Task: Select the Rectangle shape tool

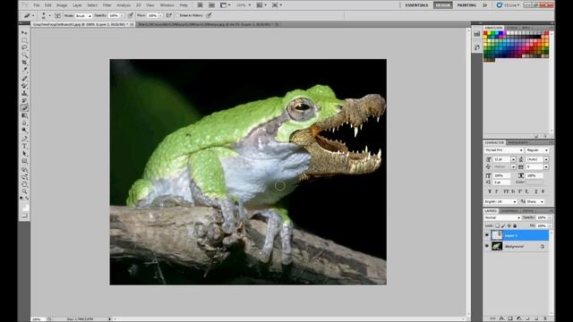Action: pyautogui.click(x=24, y=161)
